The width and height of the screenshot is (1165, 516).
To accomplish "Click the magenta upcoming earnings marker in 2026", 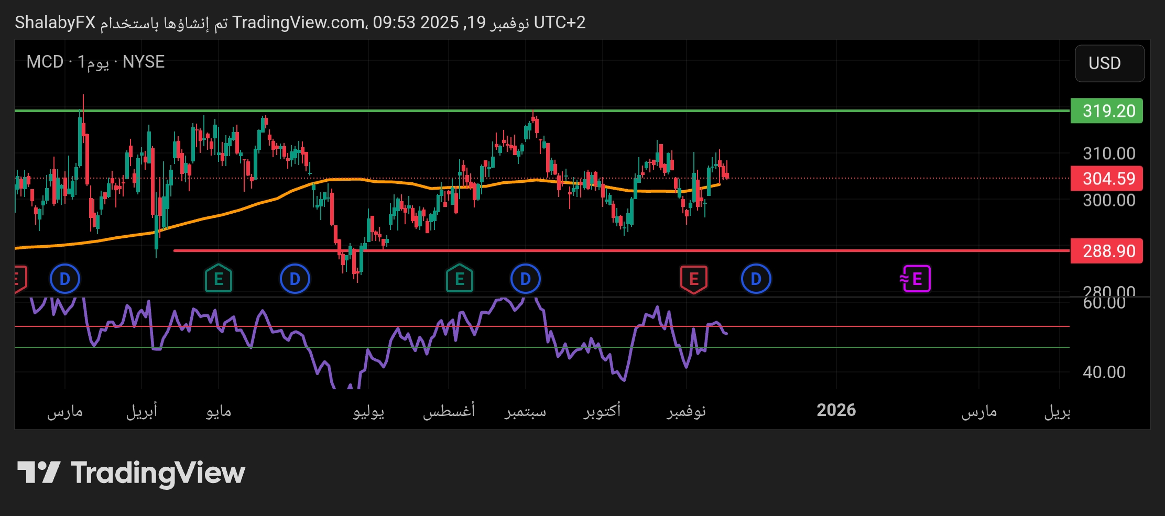I will point(916,279).
